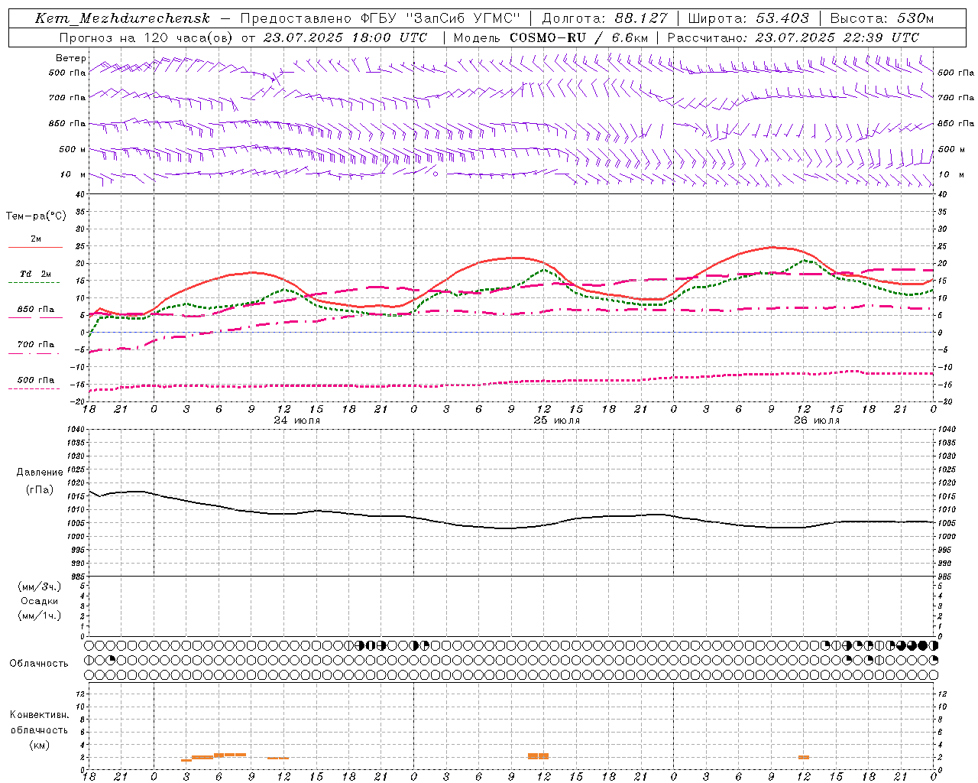Click the Конвективн. convective cloud label

point(39,715)
